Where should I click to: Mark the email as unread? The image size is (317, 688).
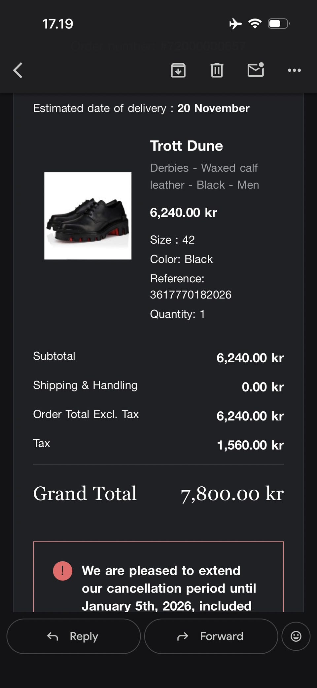(256, 70)
